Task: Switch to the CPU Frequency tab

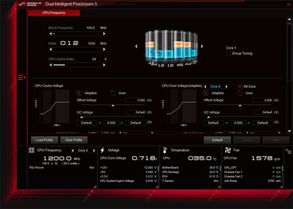Action: point(54,13)
